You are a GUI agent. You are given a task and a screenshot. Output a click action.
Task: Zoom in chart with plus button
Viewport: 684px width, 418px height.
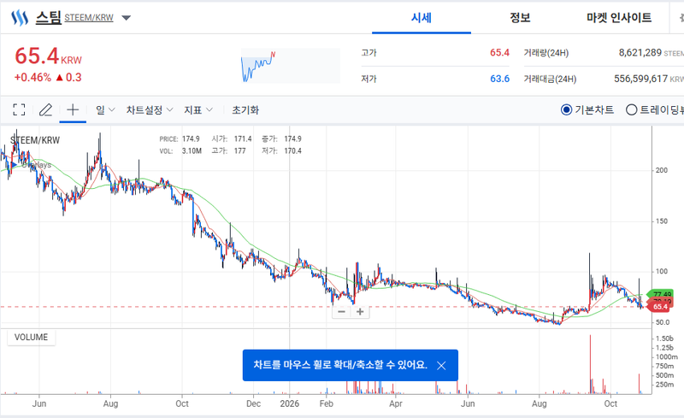360,311
